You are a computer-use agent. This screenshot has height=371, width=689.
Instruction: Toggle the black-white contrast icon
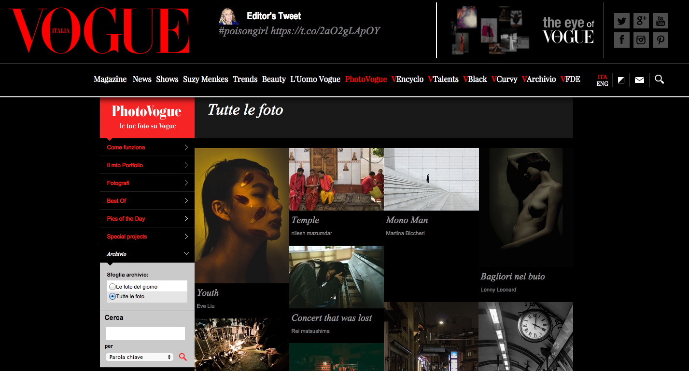621,80
